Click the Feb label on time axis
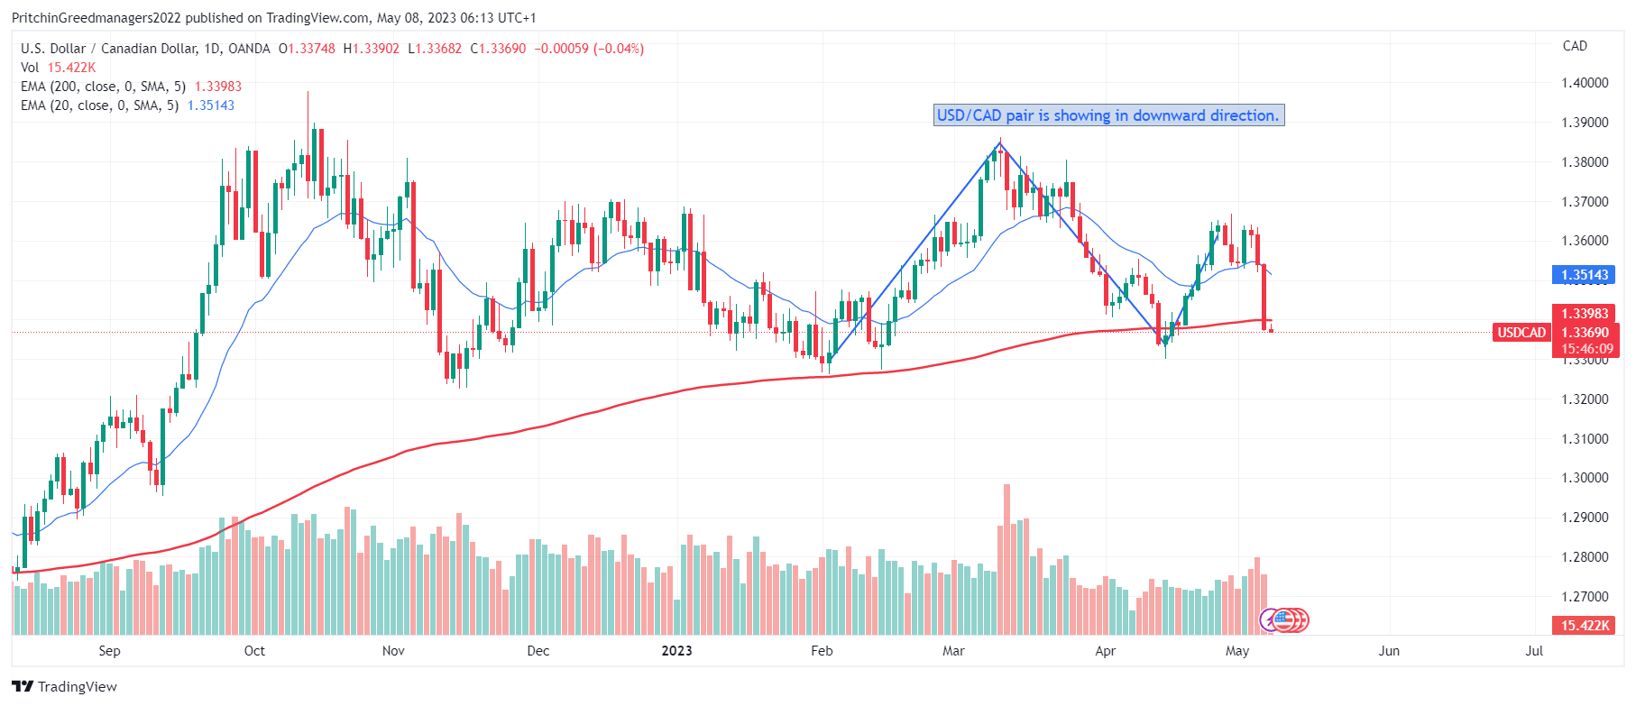 pos(822,651)
